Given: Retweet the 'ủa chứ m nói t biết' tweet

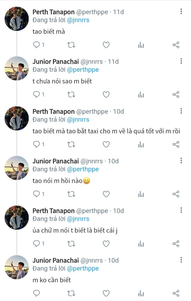Looking at the screenshot, I should [x=71, y=244].
